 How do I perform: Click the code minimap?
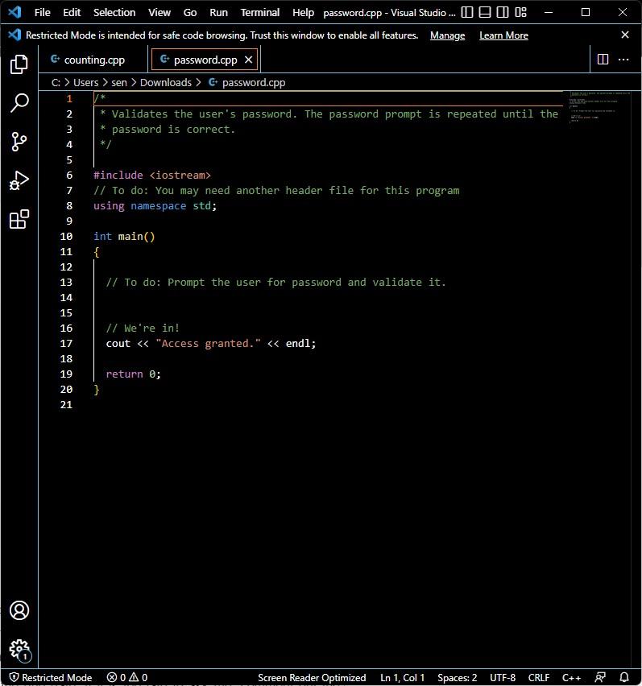[x=599, y=108]
